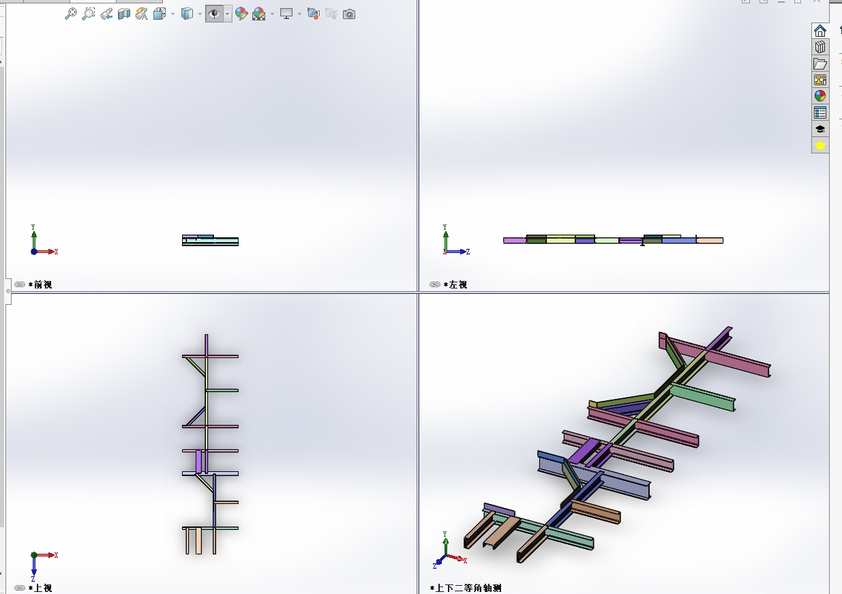Open the Edit Appearance tool
This screenshot has height=594, width=842.
pyautogui.click(x=241, y=14)
